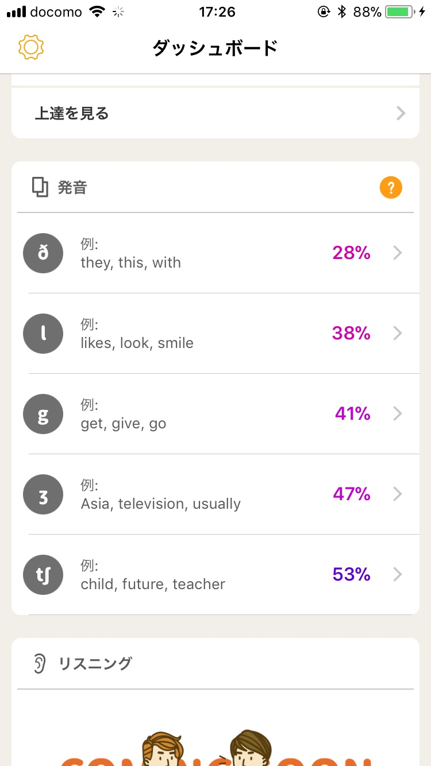This screenshot has width=431, height=766.
Task: Tap the listening section cartoon illustration
Action: click(215, 746)
